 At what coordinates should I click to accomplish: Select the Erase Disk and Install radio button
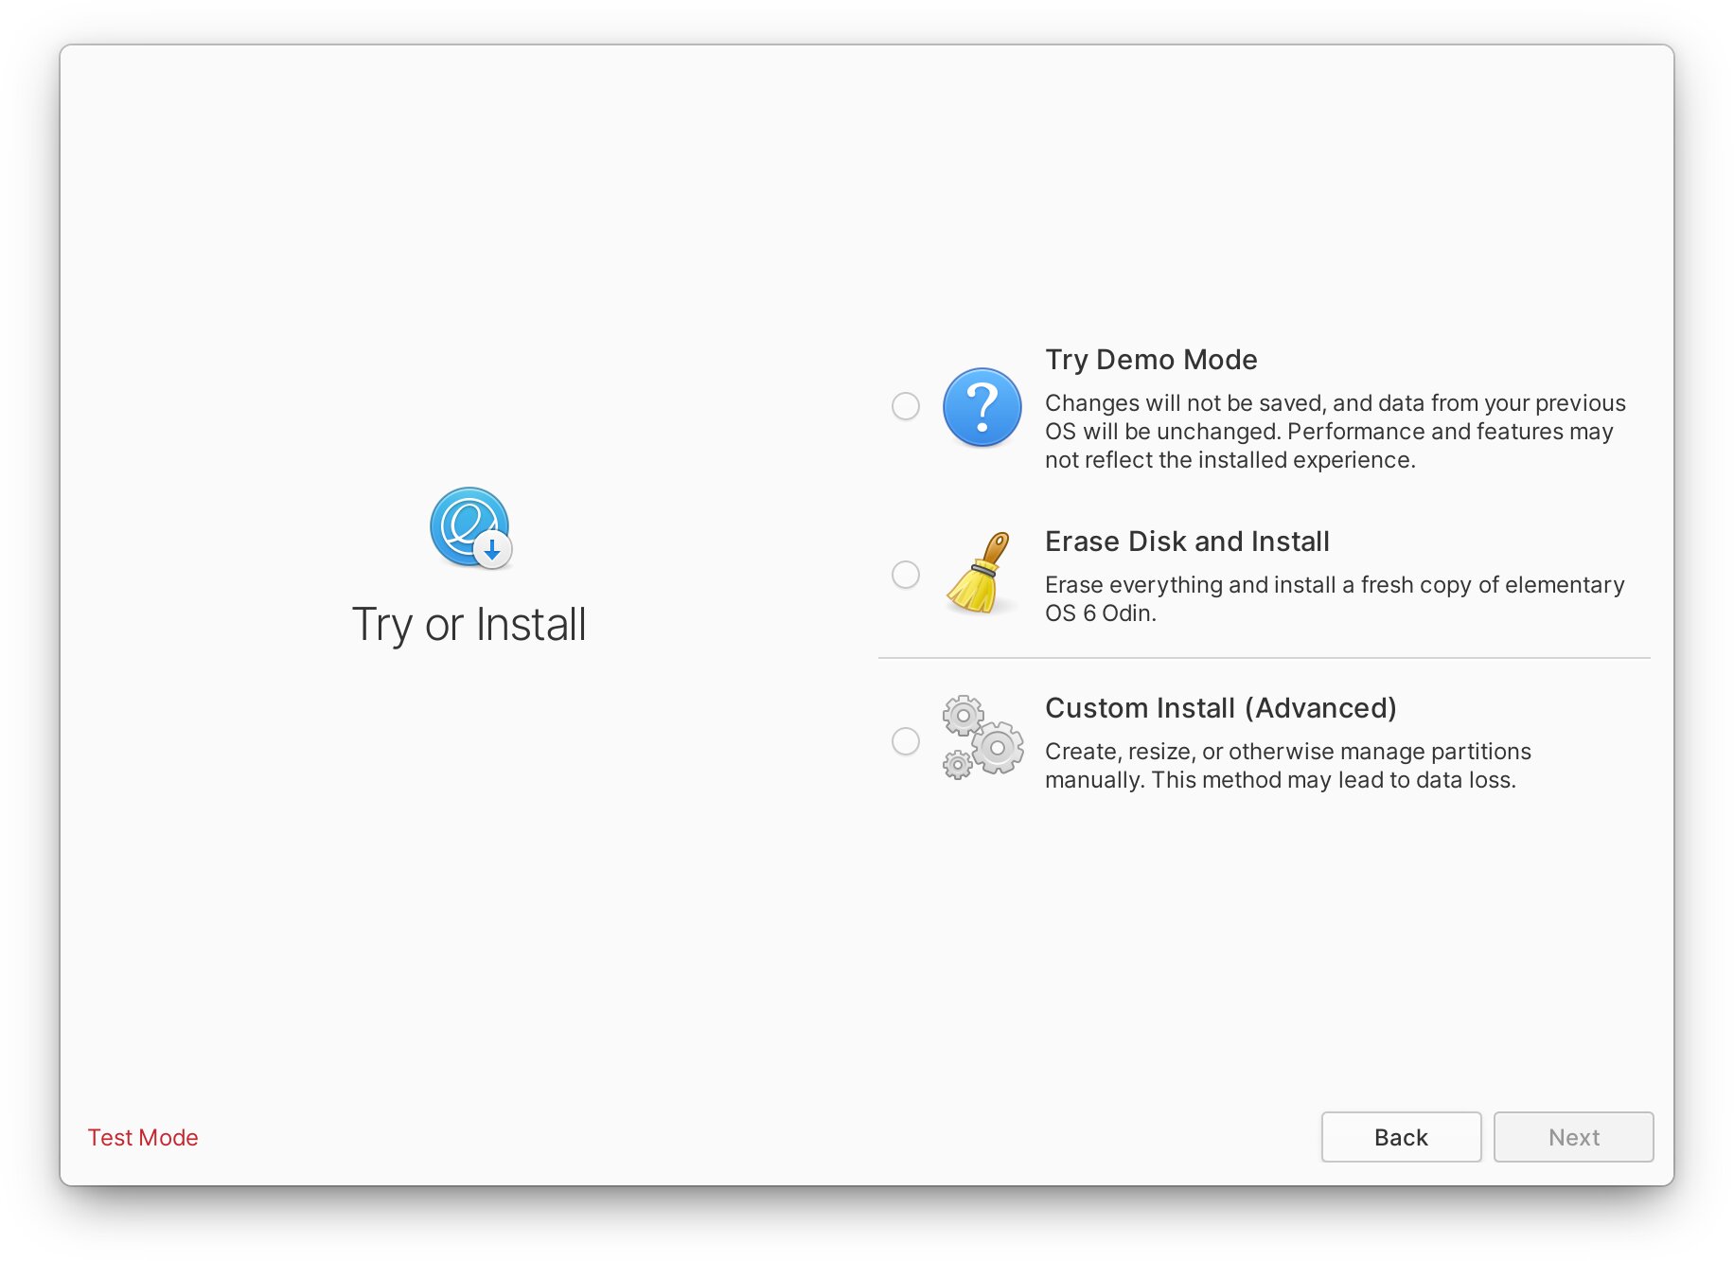[906, 575]
